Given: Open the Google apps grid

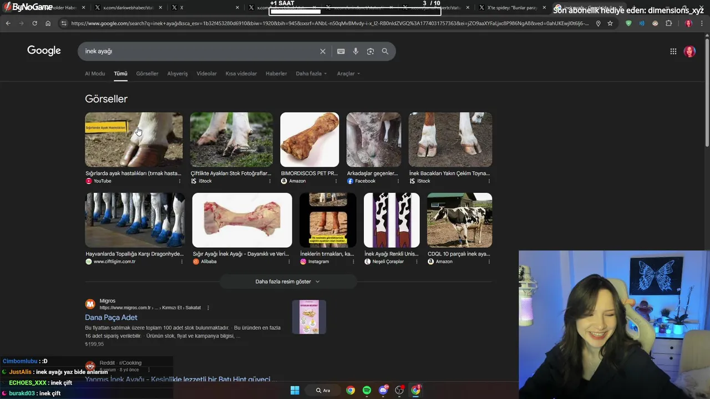Looking at the screenshot, I should 673,52.
